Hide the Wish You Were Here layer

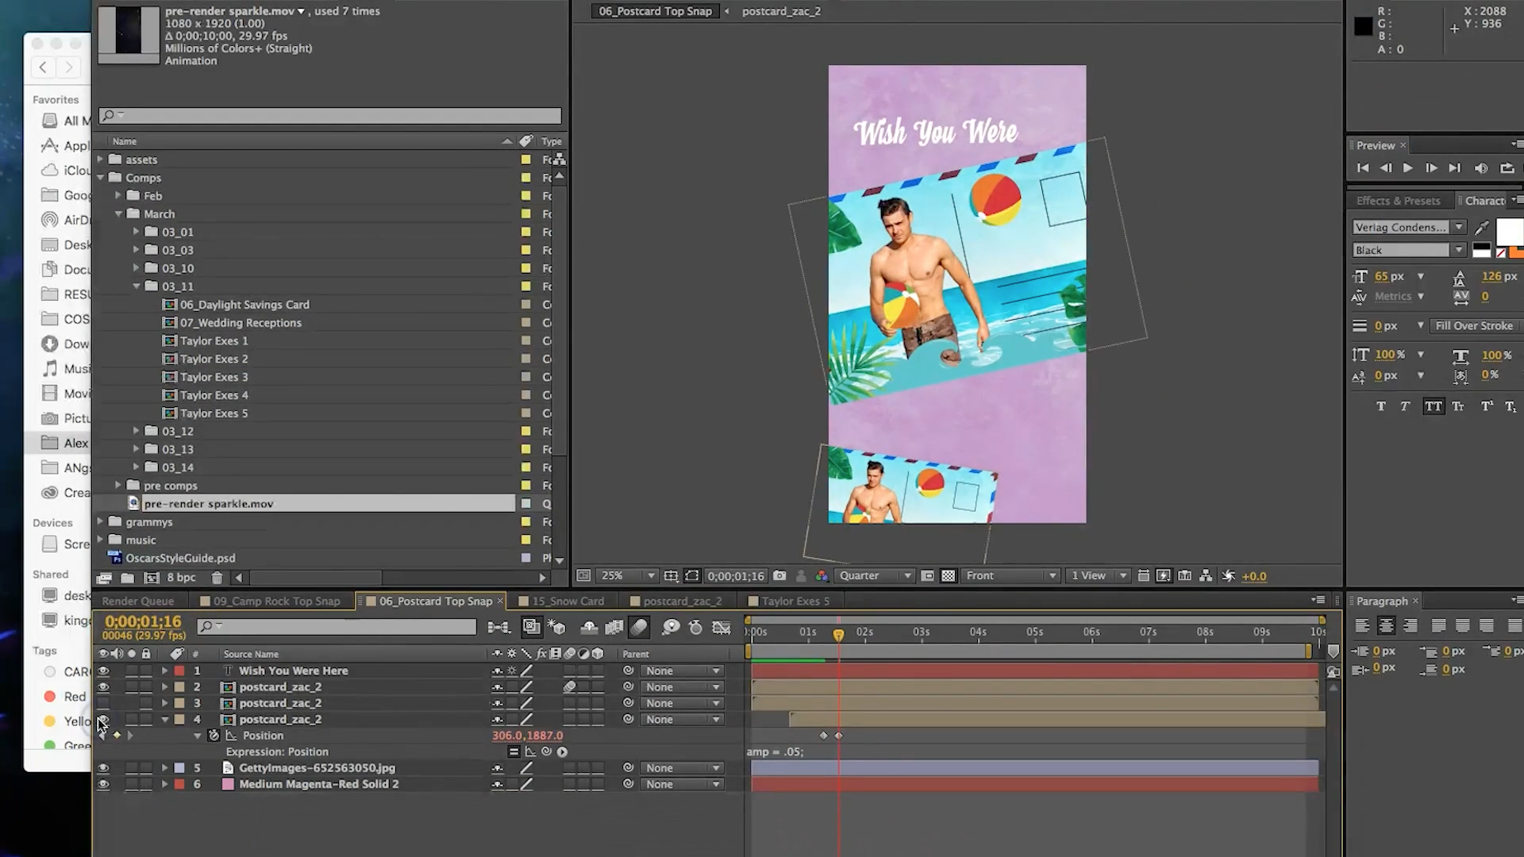point(103,671)
